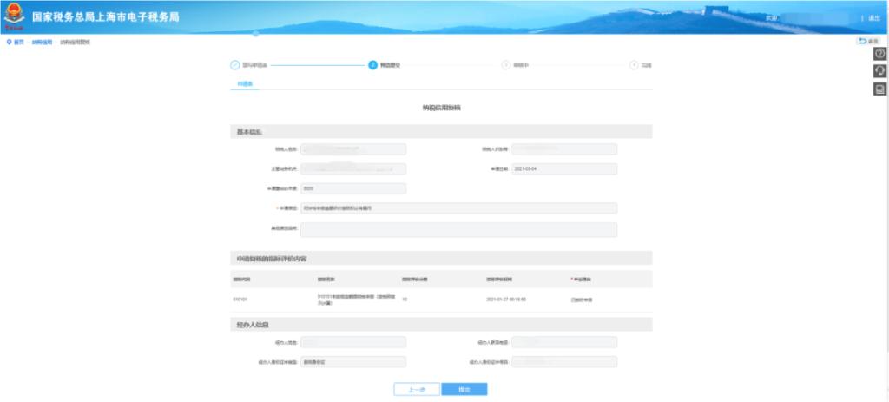Open the help question mark icon
Viewport: 889px width, 402px height.
[x=879, y=54]
